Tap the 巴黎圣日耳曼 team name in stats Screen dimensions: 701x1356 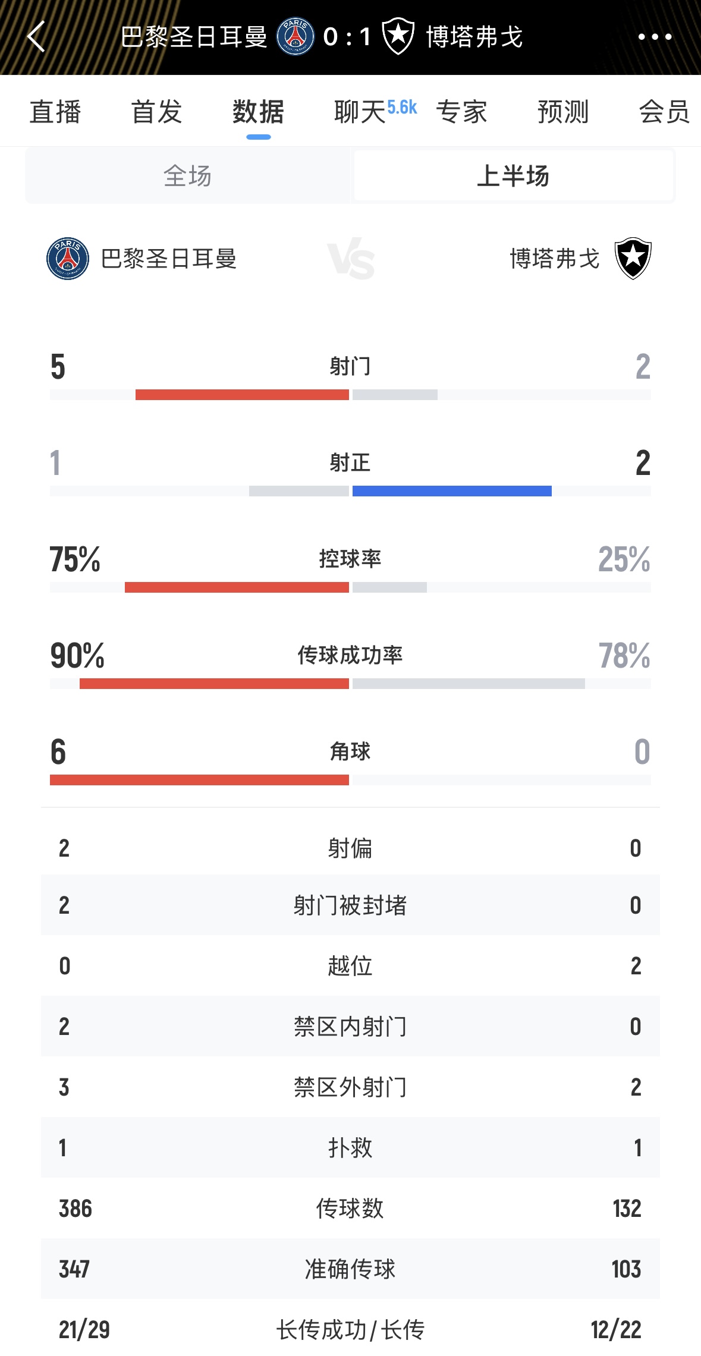pos(169,259)
